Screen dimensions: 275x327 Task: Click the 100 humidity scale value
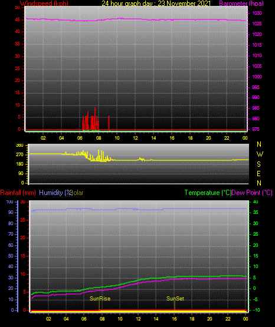coord(10,202)
